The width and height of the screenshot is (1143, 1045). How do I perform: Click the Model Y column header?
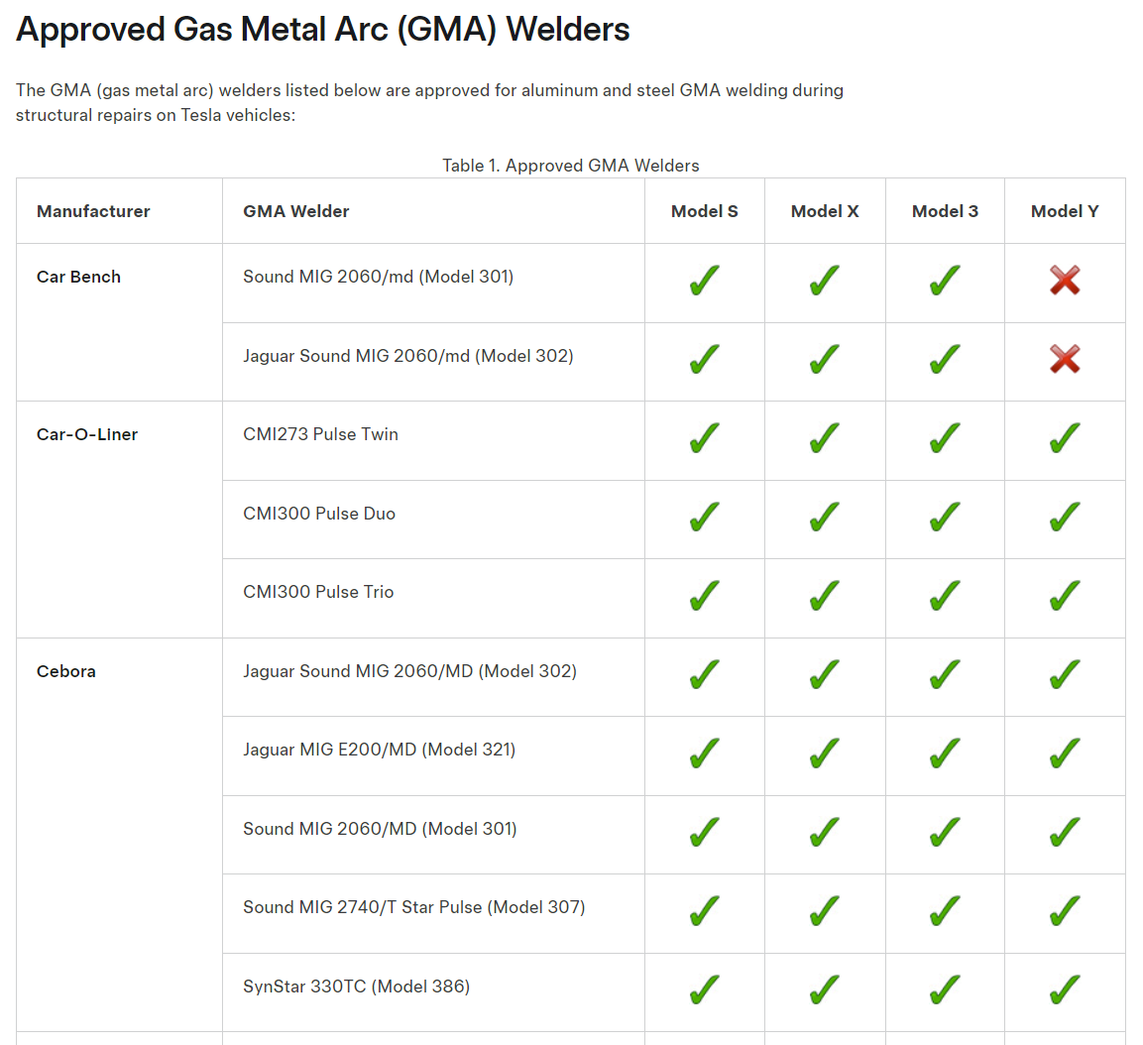coord(1065,211)
